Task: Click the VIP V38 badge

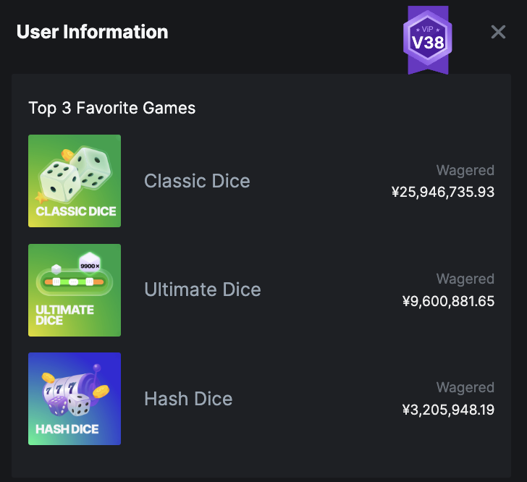Action: [428, 40]
